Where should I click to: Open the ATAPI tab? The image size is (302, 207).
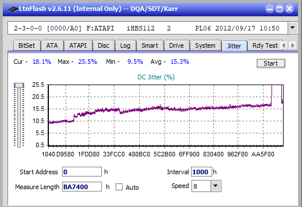(78, 45)
